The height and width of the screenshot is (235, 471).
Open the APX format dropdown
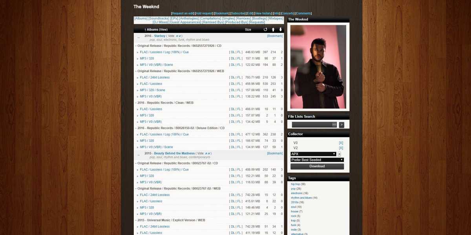pyautogui.click(x=313, y=154)
